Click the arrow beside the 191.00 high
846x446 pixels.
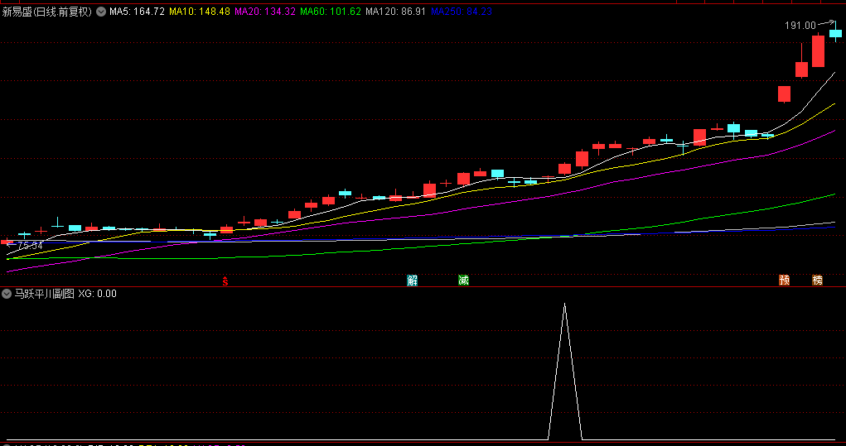[x=828, y=25]
